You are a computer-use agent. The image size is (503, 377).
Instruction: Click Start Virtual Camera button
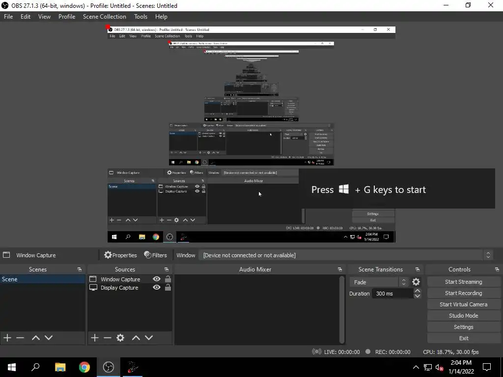(464, 304)
